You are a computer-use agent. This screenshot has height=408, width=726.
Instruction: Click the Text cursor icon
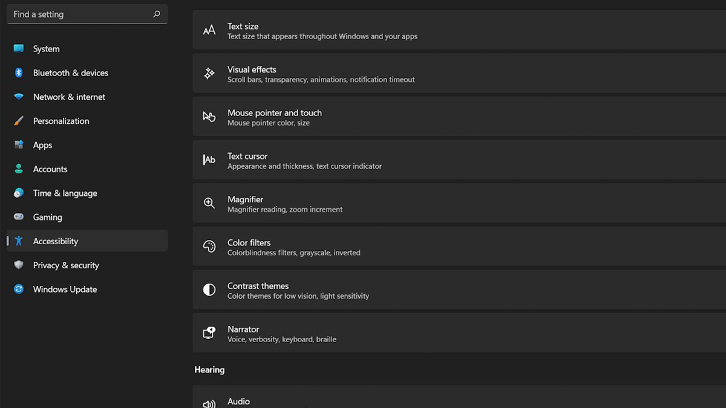tap(209, 160)
